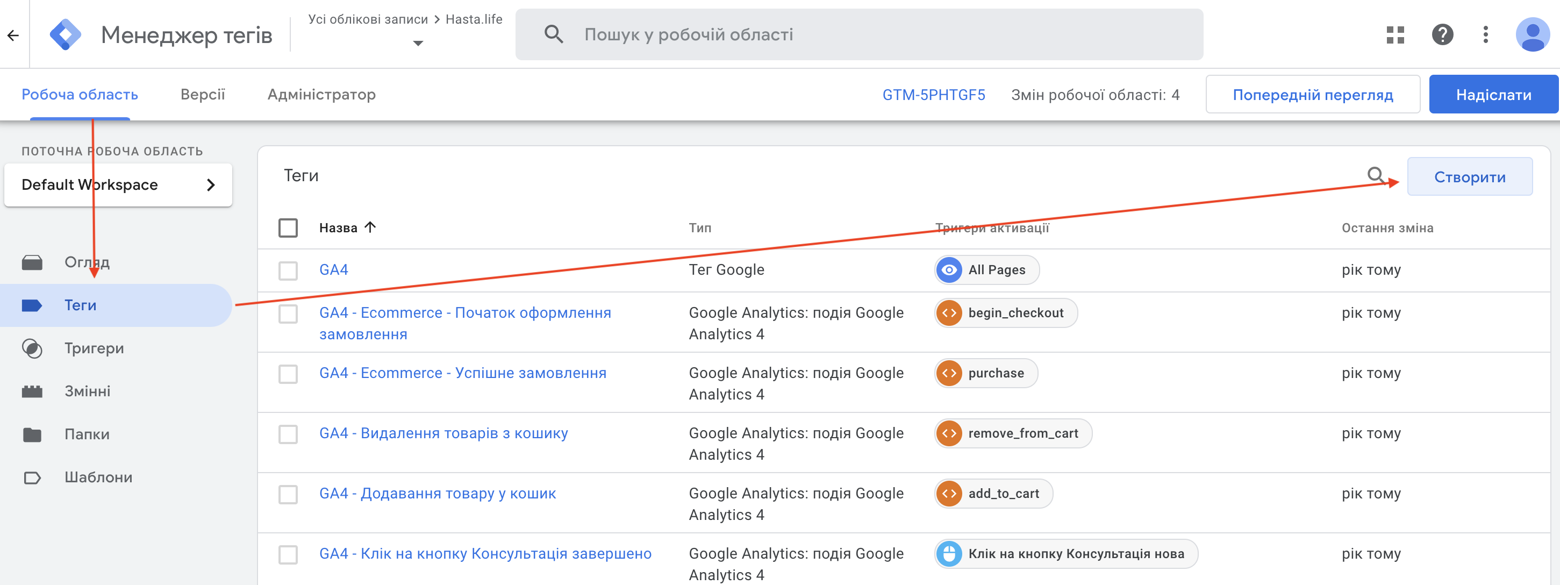Click the Теги tag icon in sidebar
The height and width of the screenshot is (585, 1560).
coord(32,305)
